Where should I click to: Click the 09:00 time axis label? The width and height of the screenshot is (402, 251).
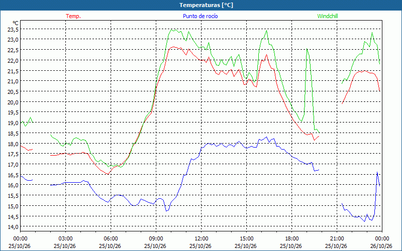click(156, 239)
